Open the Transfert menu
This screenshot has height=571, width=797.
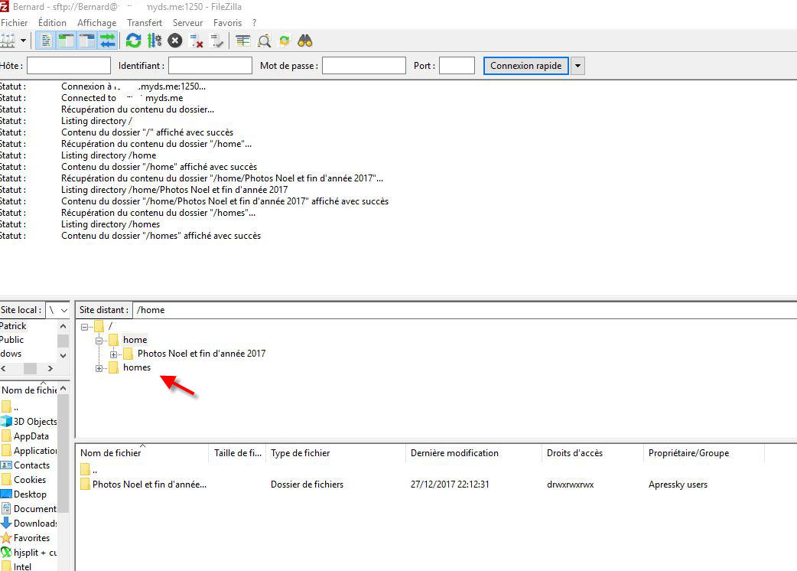coord(145,23)
